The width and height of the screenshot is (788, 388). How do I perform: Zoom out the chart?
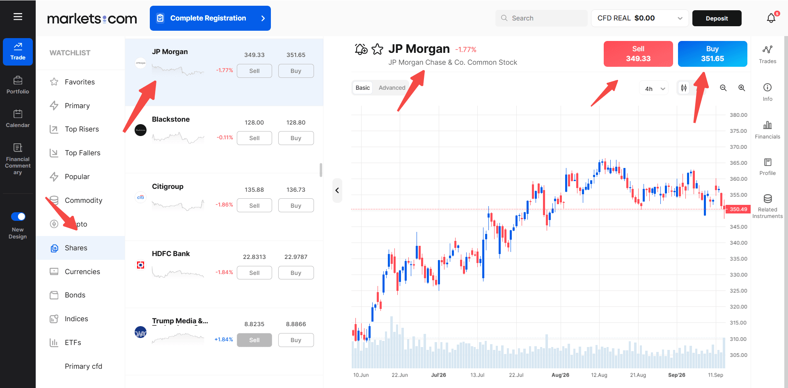click(x=723, y=88)
